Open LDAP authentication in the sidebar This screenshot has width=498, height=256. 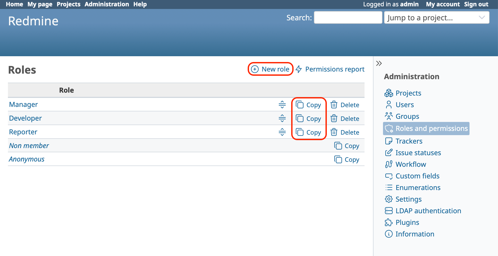[x=428, y=211]
